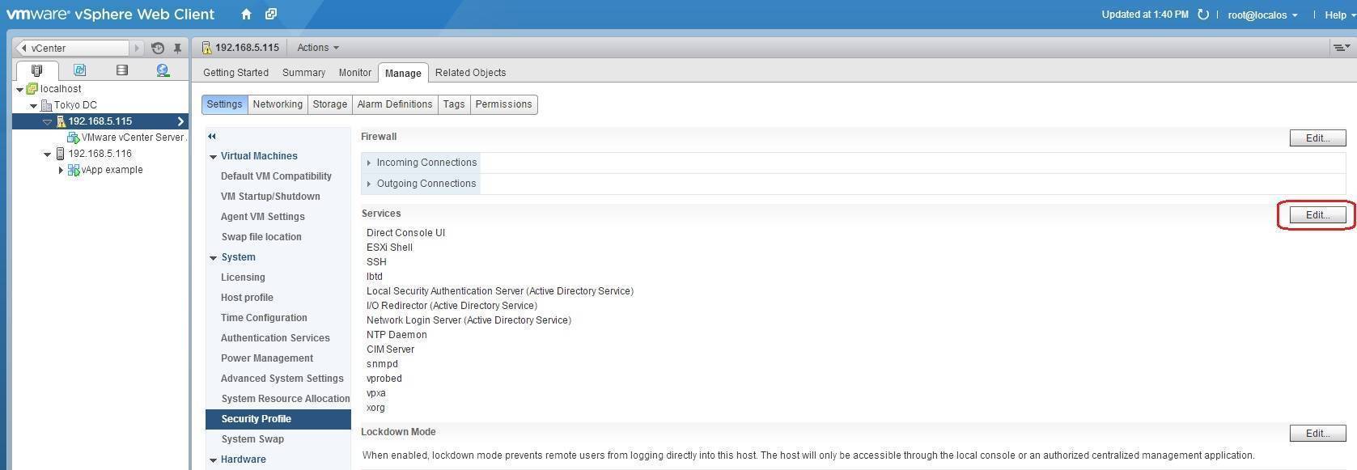The height and width of the screenshot is (470, 1357).
Task: Go back to vCenter in navigator
Action: point(73,49)
